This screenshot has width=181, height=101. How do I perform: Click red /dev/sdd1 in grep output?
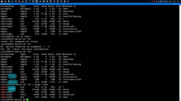coord(7,97)
